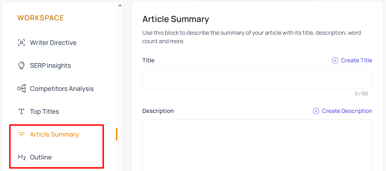Image resolution: width=386 pixels, height=171 pixels.
Task: Click the Create Description link
Action: 347,111
